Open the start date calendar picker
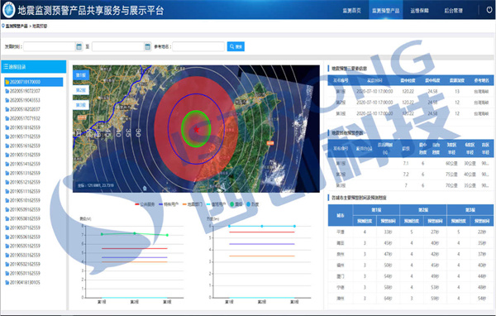 pos(79,46)
